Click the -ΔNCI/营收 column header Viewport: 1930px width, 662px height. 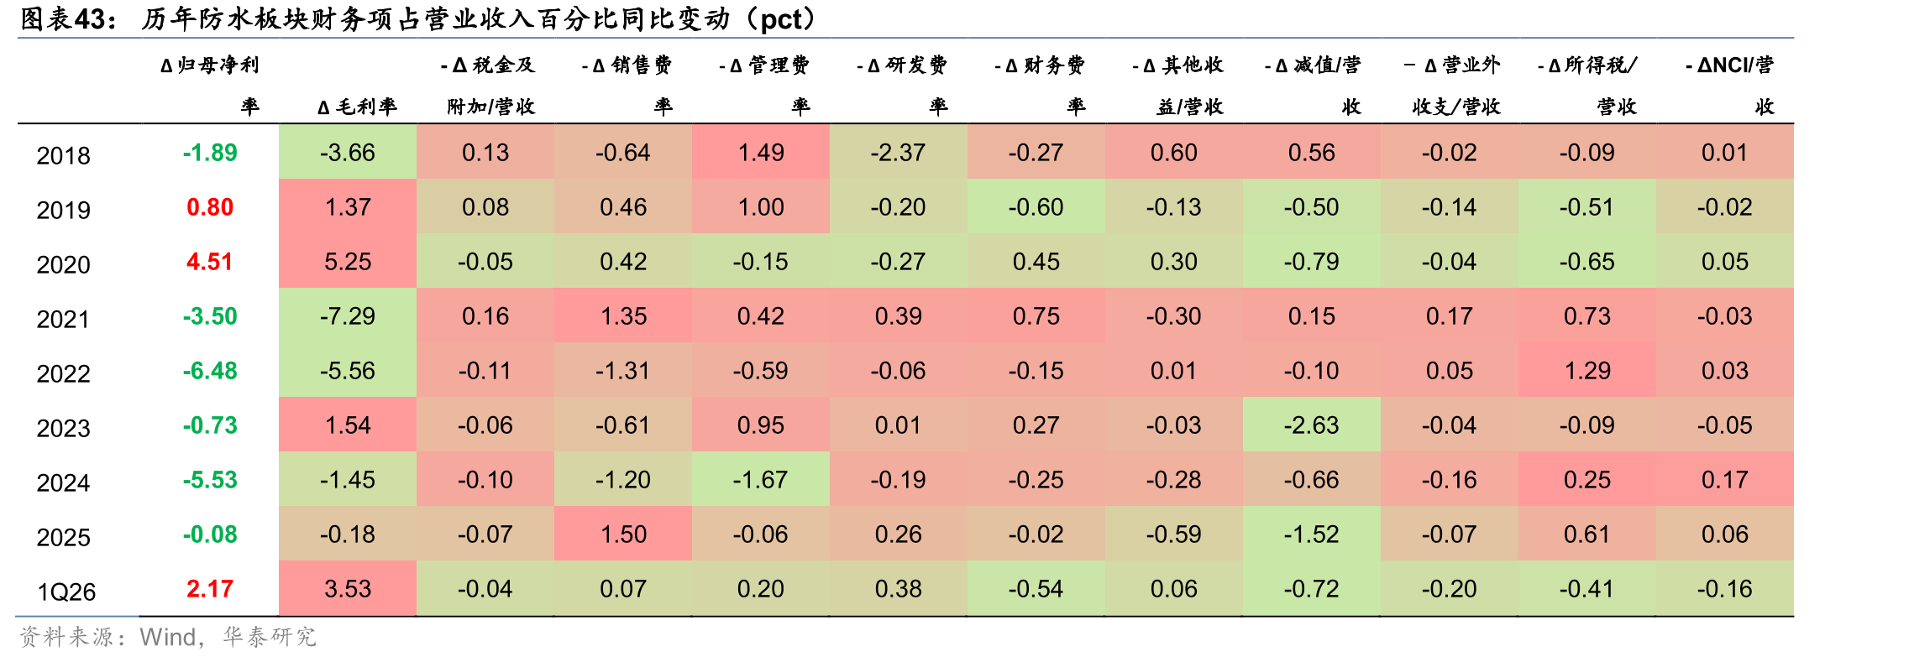tap(1729, 86)
